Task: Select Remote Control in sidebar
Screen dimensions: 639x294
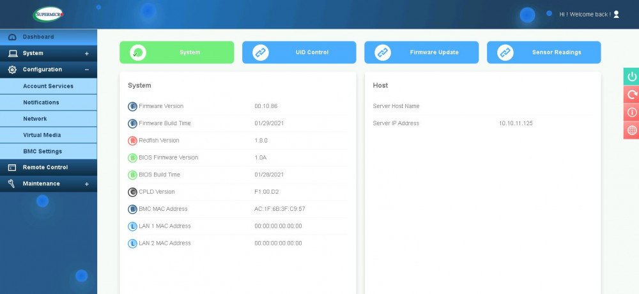Action: coord(49,167)
